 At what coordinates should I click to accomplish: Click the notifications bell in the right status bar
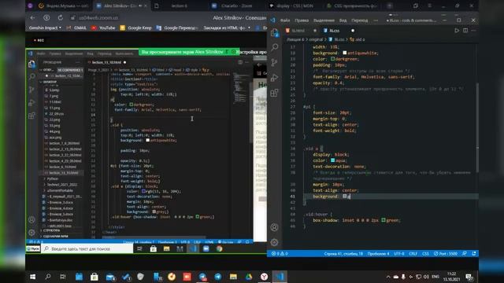(x=474, y=253)
